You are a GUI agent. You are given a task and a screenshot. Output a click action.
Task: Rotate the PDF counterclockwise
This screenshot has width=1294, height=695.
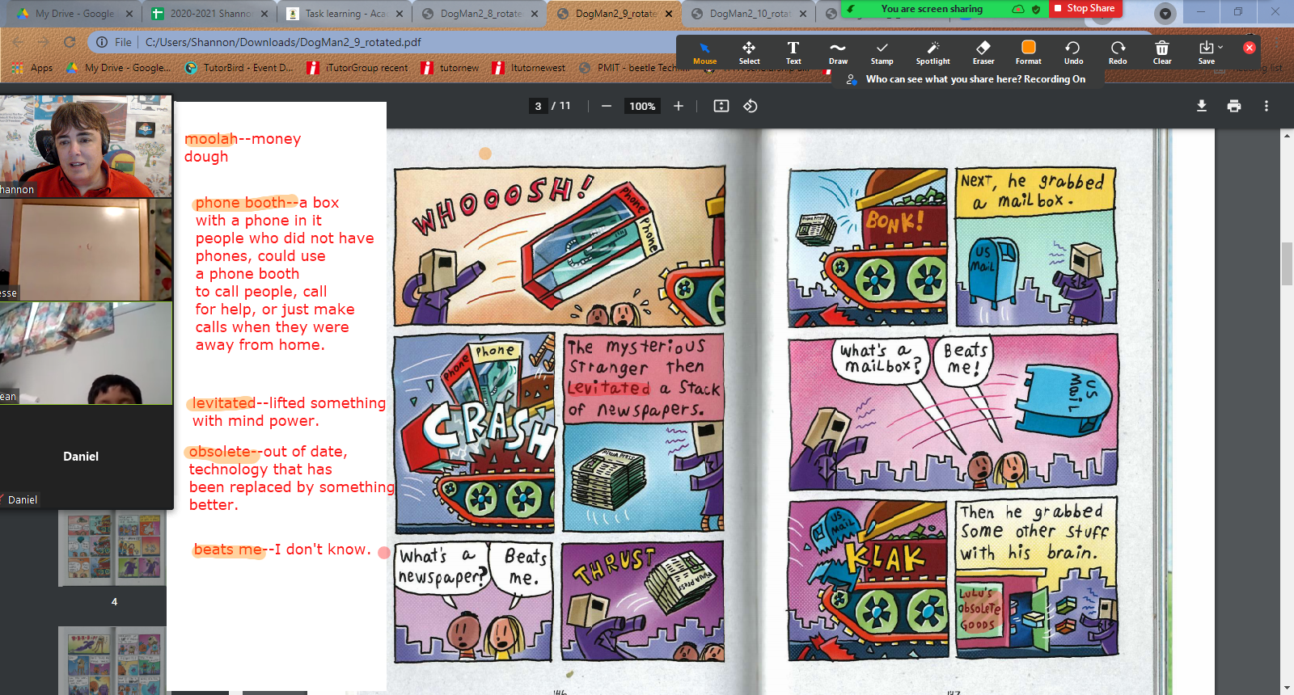(x=751, y=106)
